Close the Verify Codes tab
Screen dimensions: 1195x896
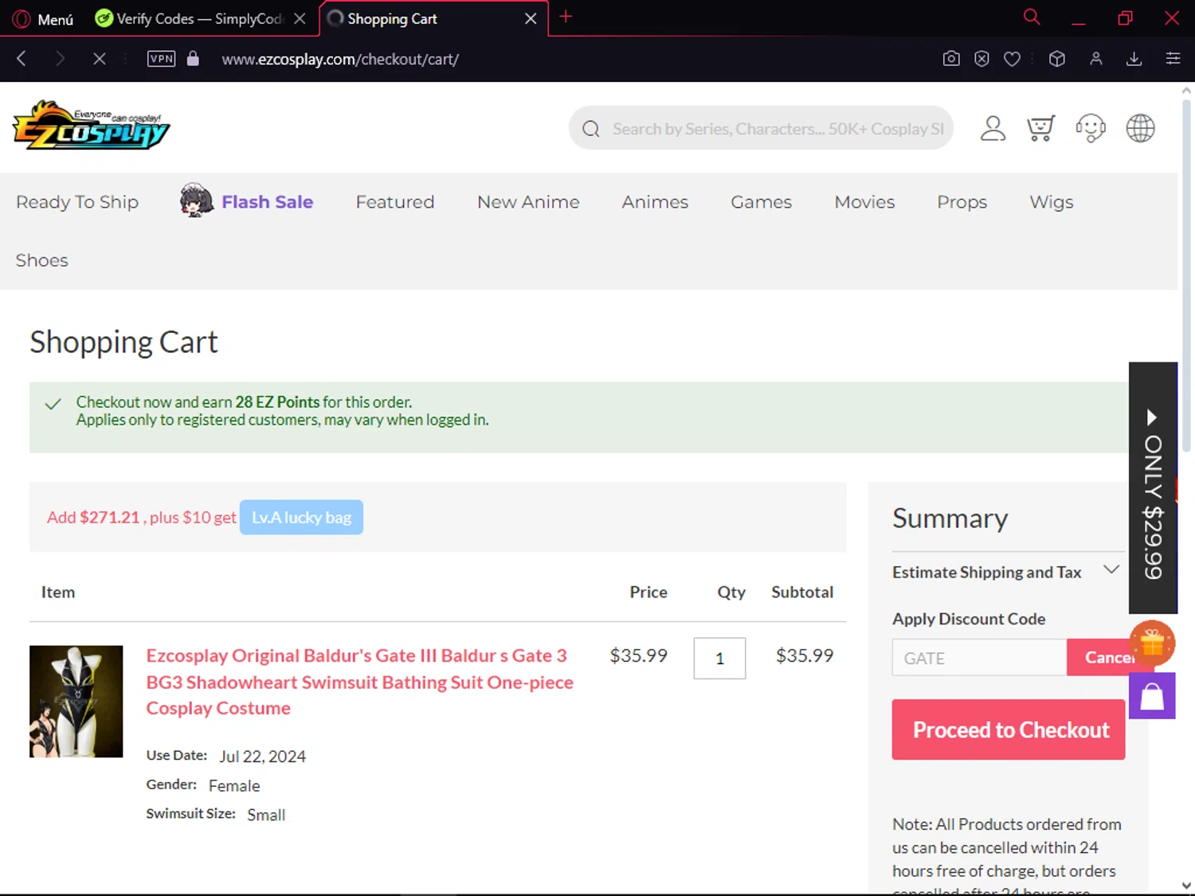(x=300, y=18)
